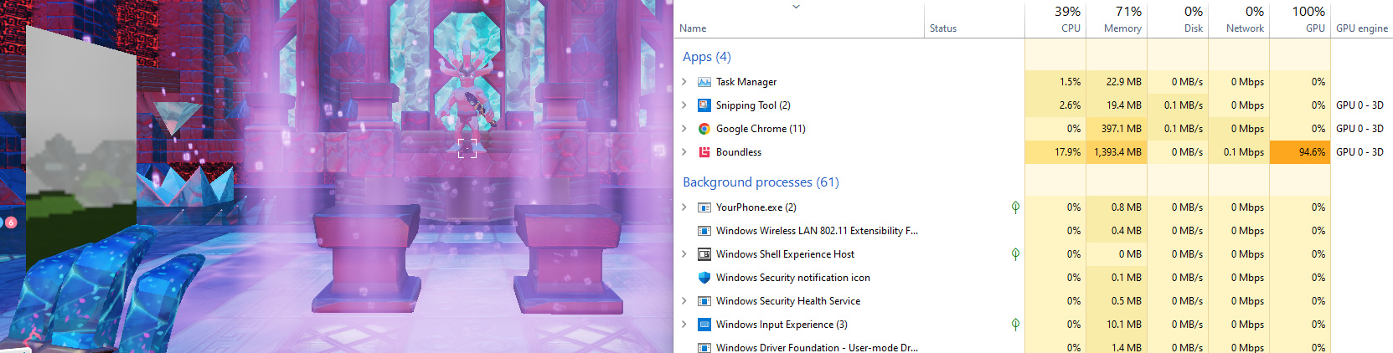Sort processes by CPU column
The width and height of the screenshot is (1393, 353).
click(1055, 20)
